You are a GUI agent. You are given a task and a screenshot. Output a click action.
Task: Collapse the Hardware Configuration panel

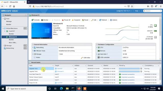point(97,44)
